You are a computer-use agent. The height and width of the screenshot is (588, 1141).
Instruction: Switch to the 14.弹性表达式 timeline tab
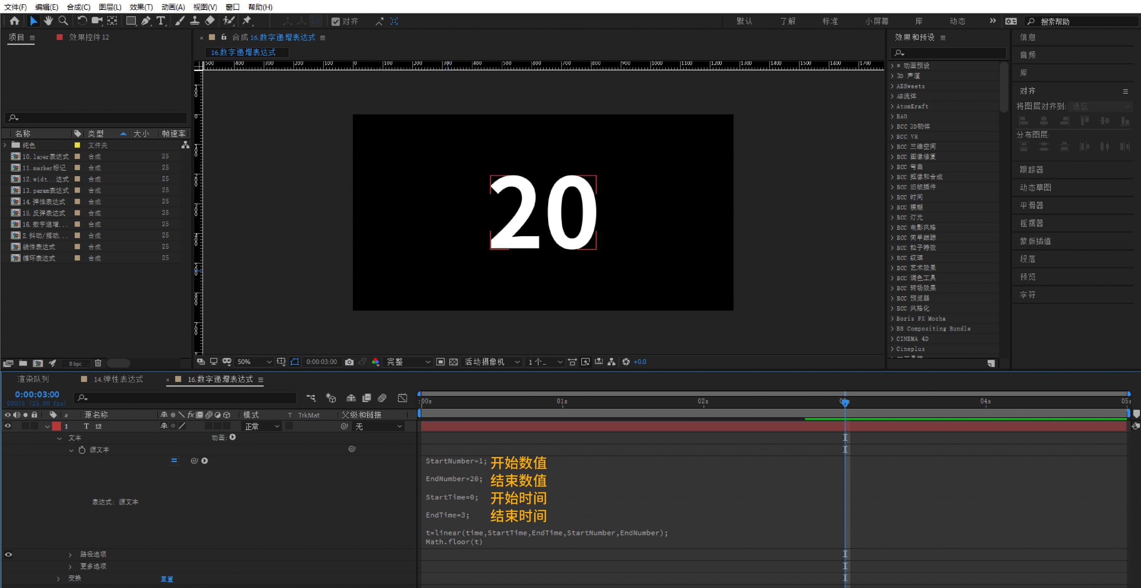pyautogui.click(x=118, y=379)
